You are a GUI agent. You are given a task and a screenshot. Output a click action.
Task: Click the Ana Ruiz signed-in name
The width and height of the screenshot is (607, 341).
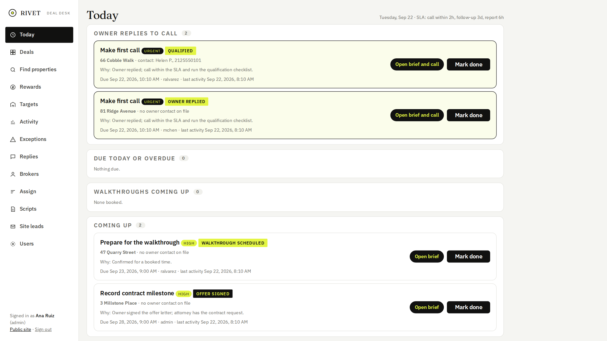45,316
